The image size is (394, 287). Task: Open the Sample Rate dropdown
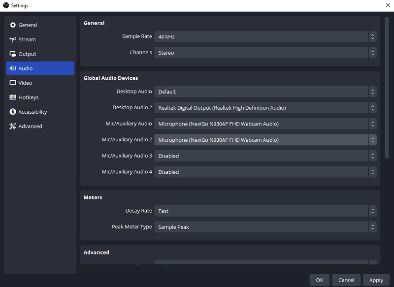click(x=265, y=36)
